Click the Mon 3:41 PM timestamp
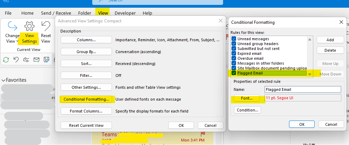 [x=193, y=140]
